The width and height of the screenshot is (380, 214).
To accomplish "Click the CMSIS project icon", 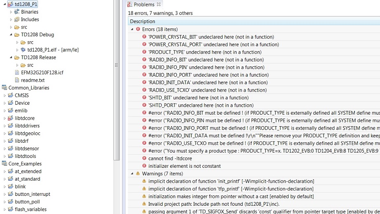I will [10, 95].
